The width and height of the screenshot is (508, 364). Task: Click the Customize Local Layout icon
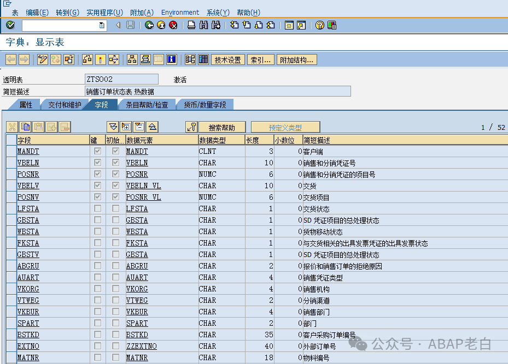pyautogui.click(x=332, y=25)
